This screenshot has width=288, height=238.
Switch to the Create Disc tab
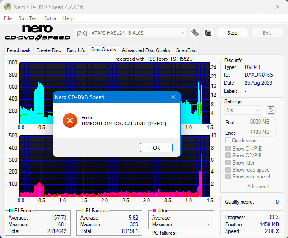(x=49, y=50)
